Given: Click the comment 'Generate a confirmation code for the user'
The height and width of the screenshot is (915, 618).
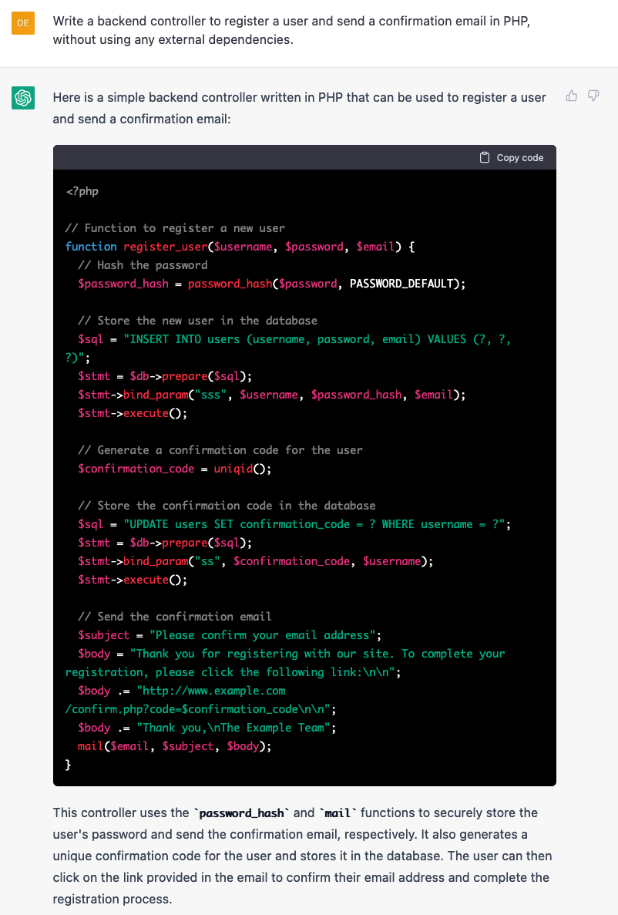Looking at the screenshot, I should click(220, 450).
